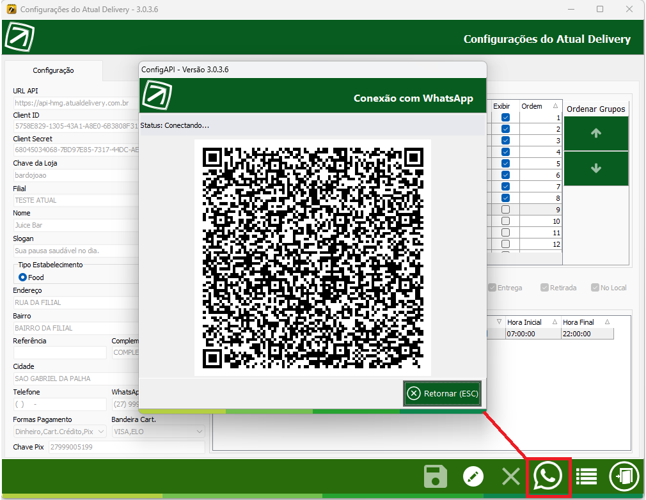Uncheck Exibir checkbox for order 3
Image resolution: width=646 pixels, height=500 pixels.
tap(505, 141)
